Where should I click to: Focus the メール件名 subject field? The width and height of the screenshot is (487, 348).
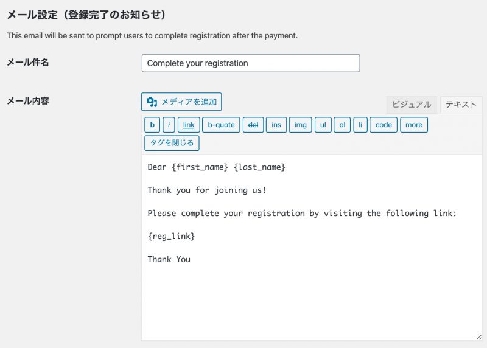click(250, 63)
